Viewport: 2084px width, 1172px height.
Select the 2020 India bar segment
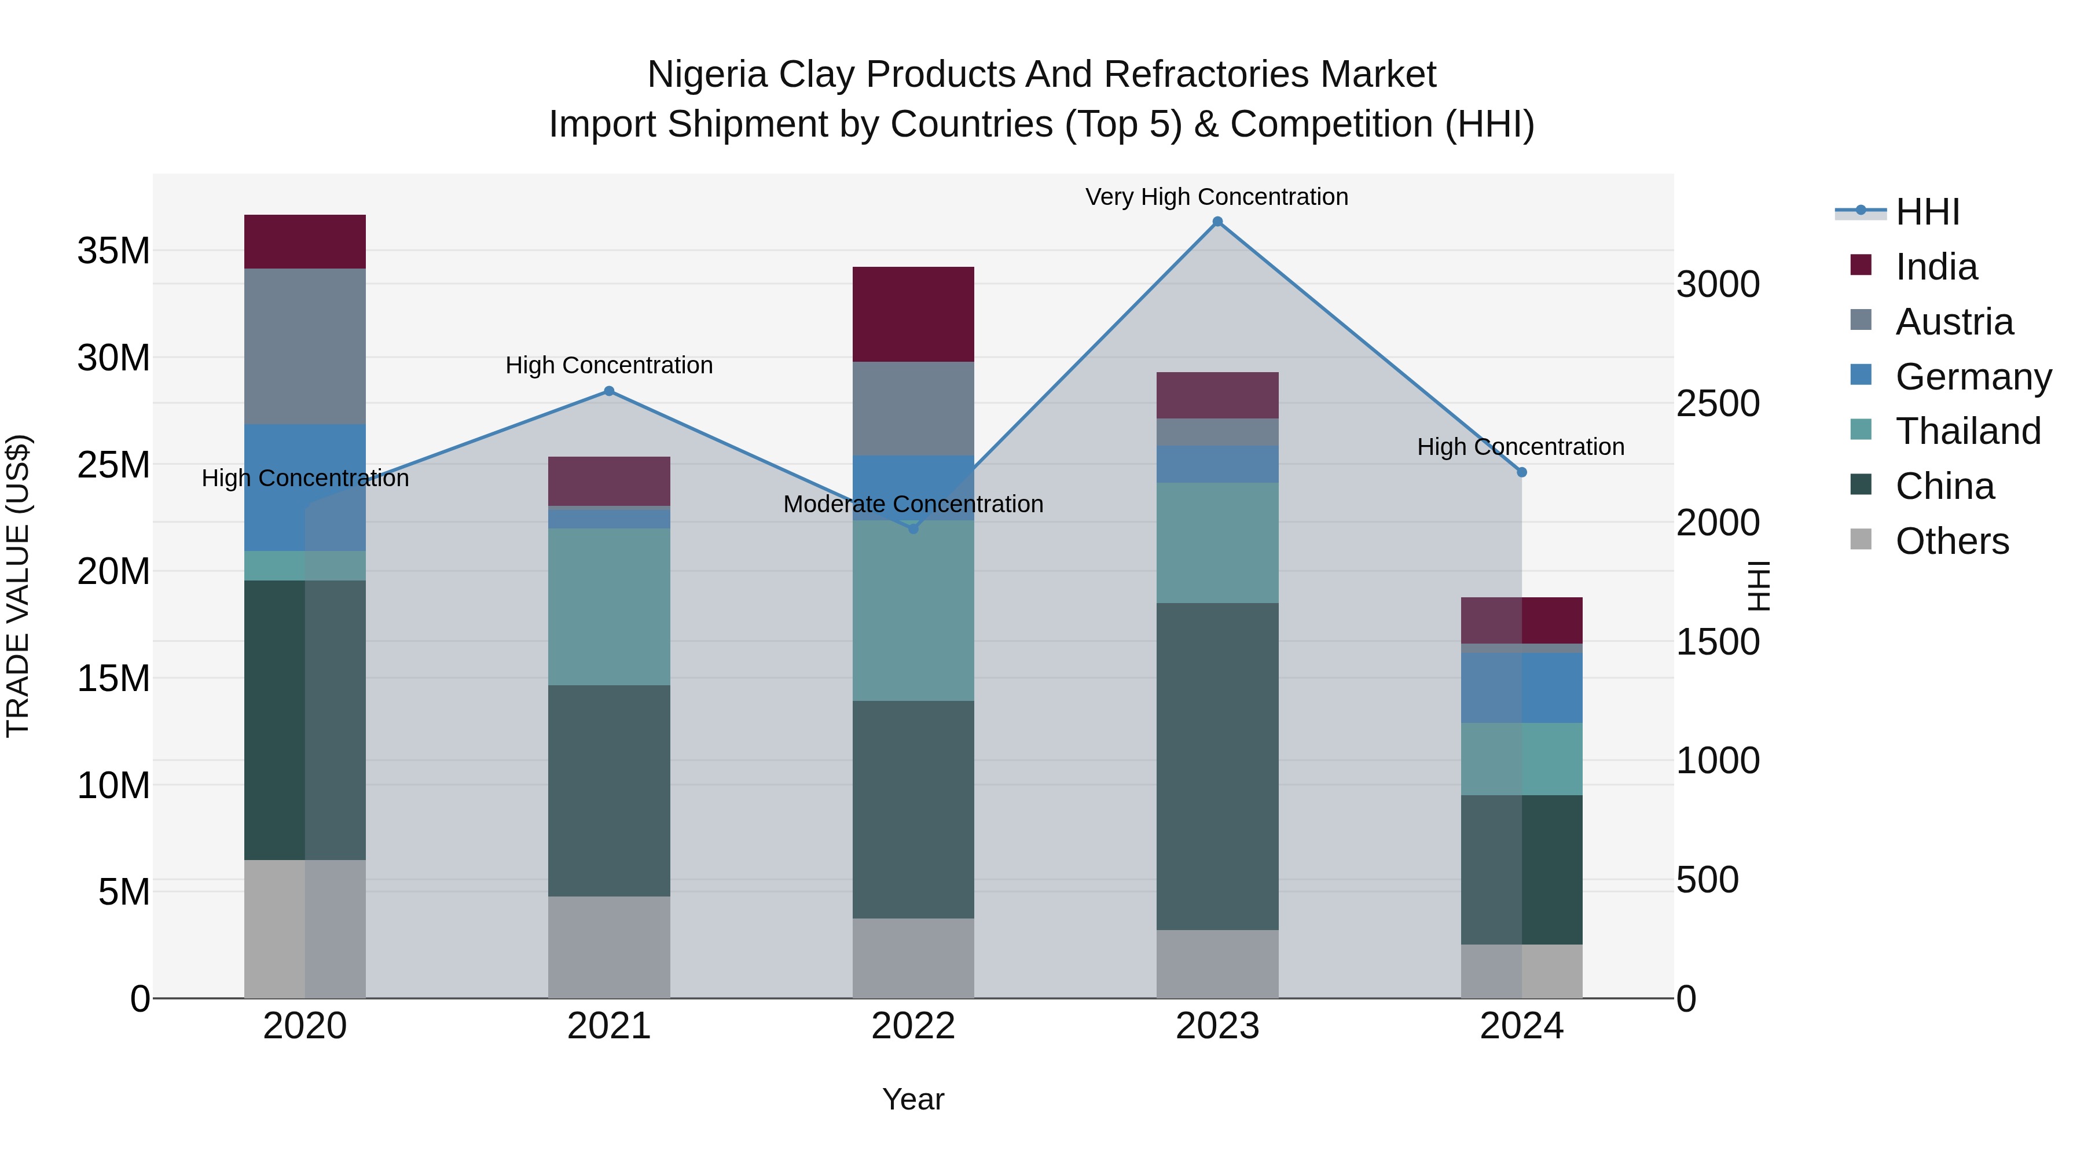tap(305, 242)
